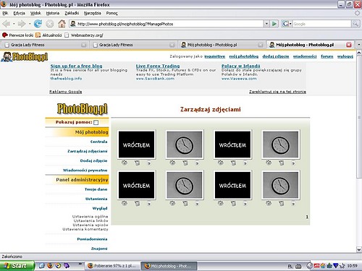Go back with the Back arrow button
Image resolution: width=362 pixels, height=271 pixels.
pos(7,24)
